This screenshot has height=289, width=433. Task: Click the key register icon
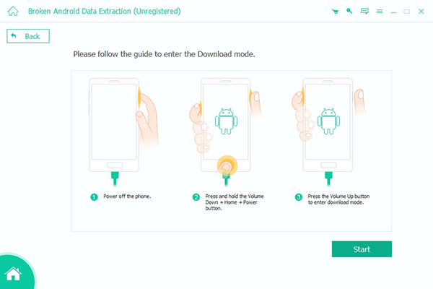click(x=349, y=11)
